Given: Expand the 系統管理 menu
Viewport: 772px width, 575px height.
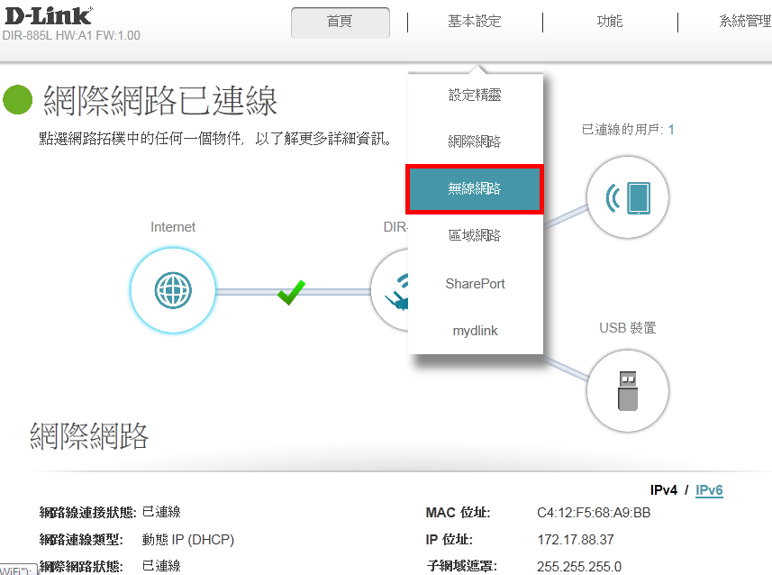Looking at the screenshot, I should [744, 23].
